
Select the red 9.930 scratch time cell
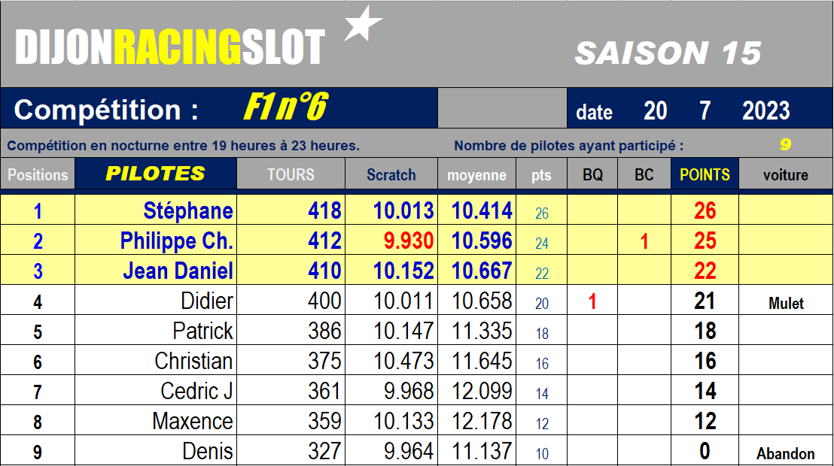pyautogui.click(x=391, y=241)
